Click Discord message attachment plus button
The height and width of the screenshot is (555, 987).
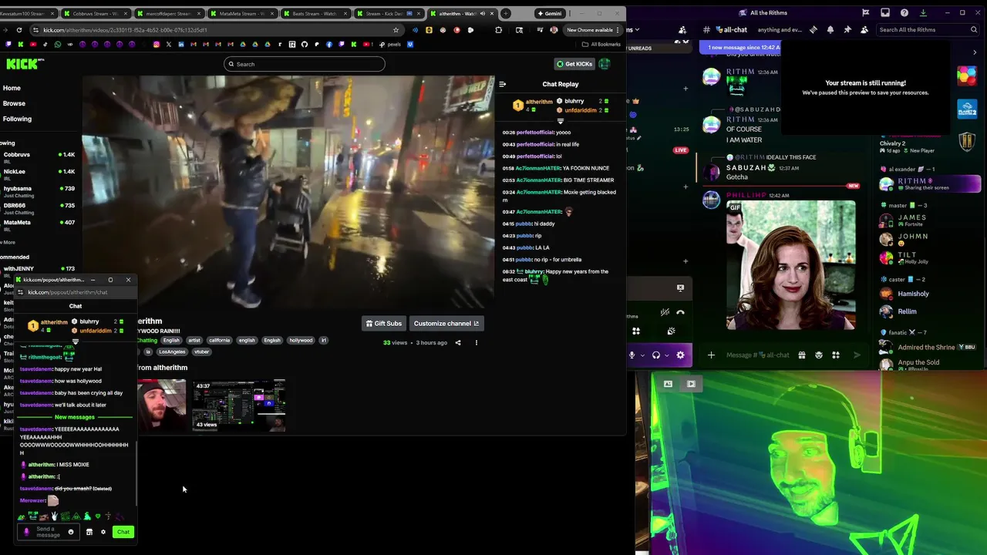pos(711,355)
